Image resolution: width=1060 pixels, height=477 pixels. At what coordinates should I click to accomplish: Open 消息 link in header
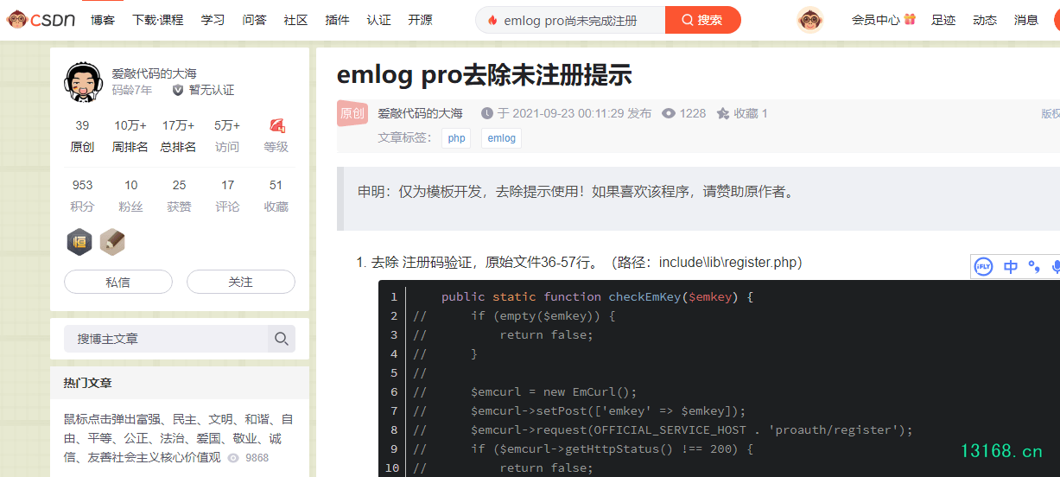tap(1026, 20)
